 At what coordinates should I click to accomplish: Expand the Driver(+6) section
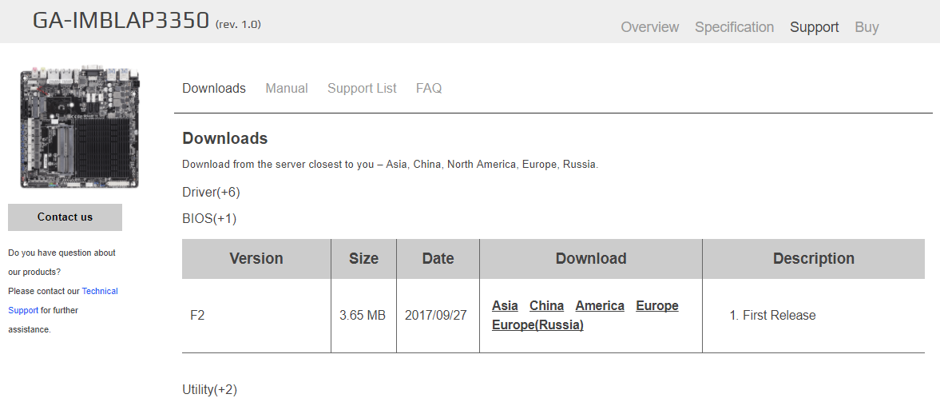(211, 192)
